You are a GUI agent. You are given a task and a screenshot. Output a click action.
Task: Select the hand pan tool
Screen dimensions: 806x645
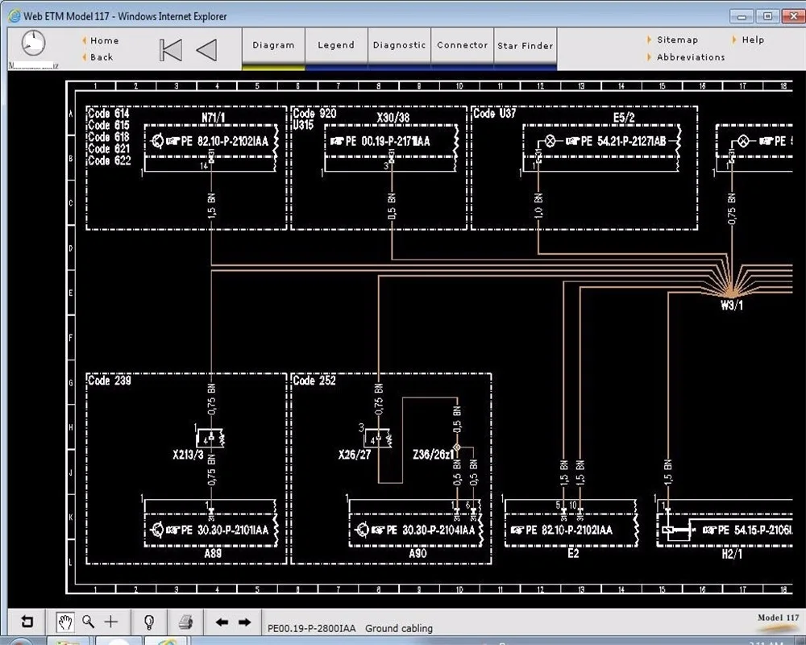pyautogui.click(x=64, y=622)
